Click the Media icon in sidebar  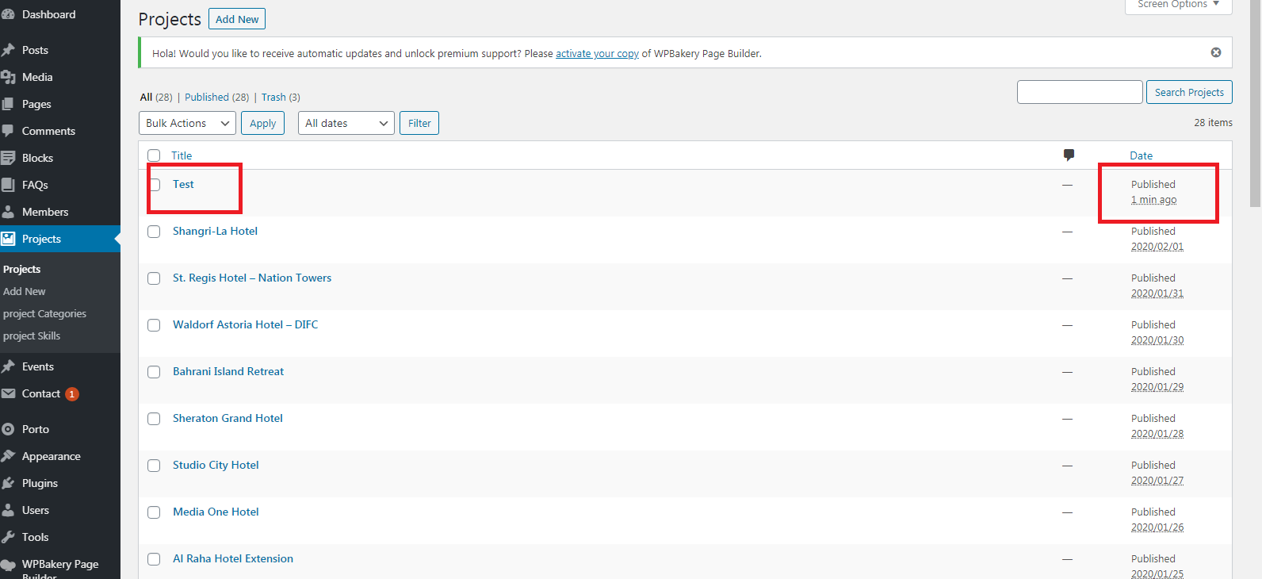coord(8,77)
